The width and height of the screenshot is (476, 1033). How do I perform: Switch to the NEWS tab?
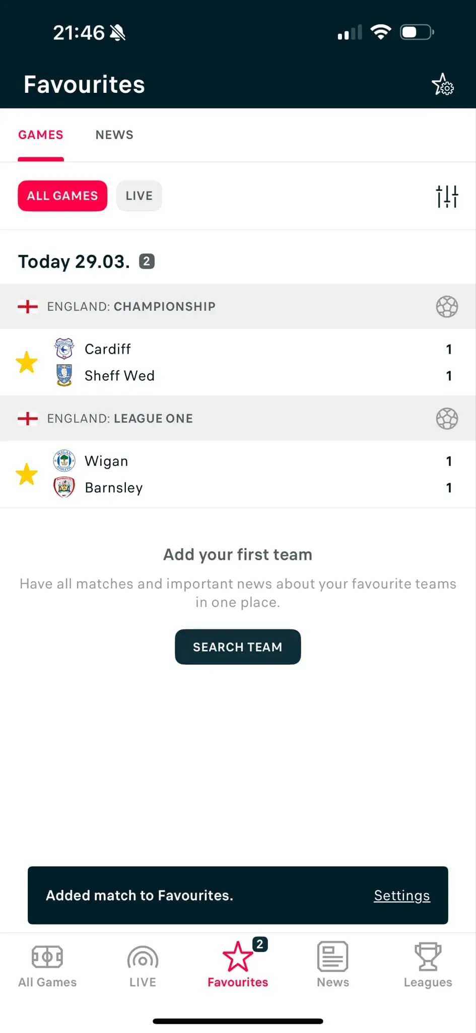[114, 135]
